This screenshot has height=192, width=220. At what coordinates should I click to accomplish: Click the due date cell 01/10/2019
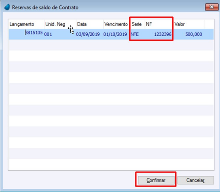(x=115, y=34)
